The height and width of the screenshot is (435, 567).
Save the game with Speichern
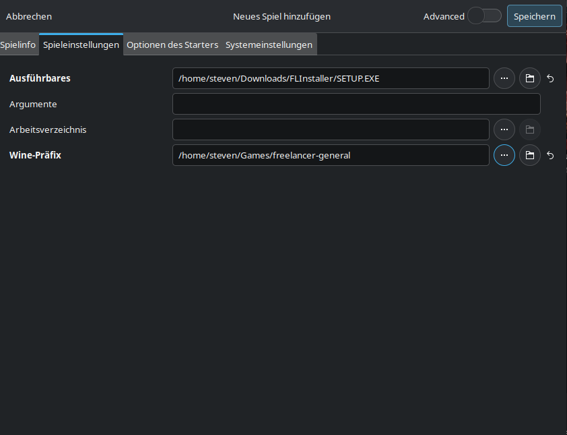coord(534,16)
